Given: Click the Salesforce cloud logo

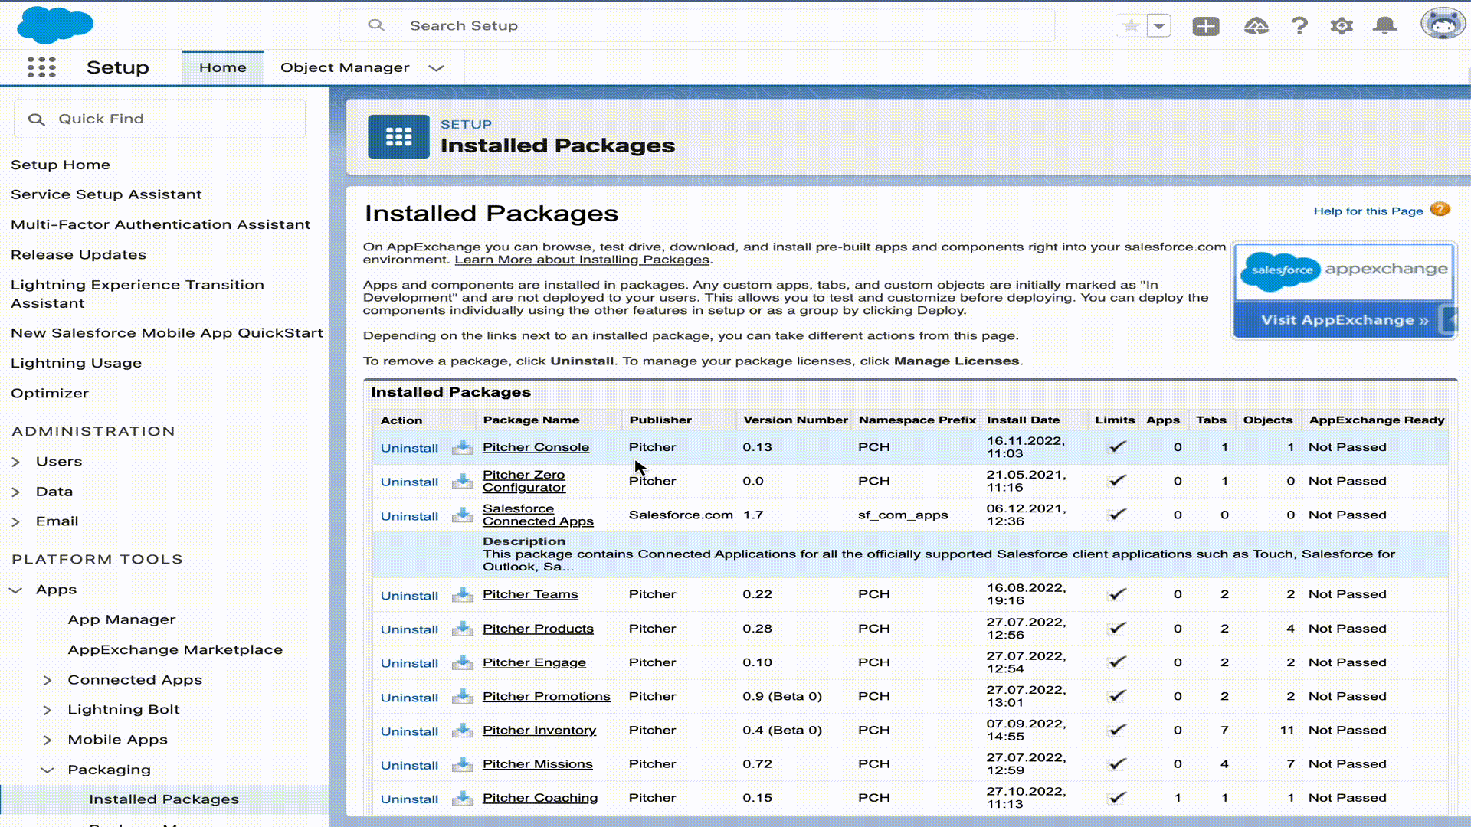Looking at the screenshot, I should coord(54,25).
